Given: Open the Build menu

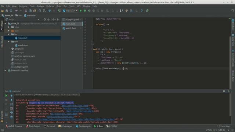Looking at the screenshot, I should (x=59, y=6).
